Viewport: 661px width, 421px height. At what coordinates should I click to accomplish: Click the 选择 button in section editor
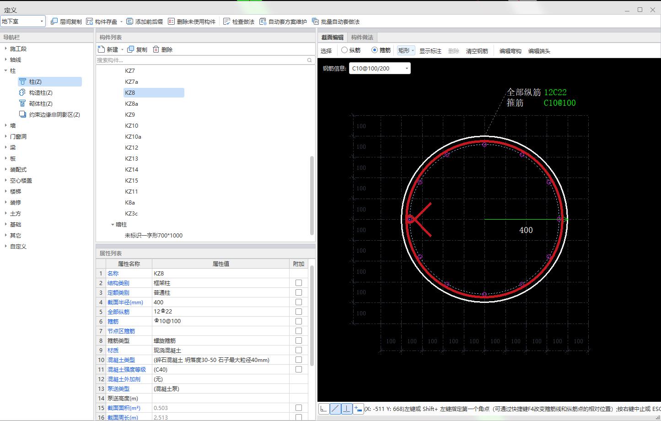point(326,51)
